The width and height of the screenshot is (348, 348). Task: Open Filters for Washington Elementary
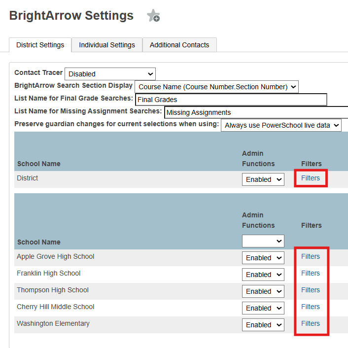tap(310, 323)
